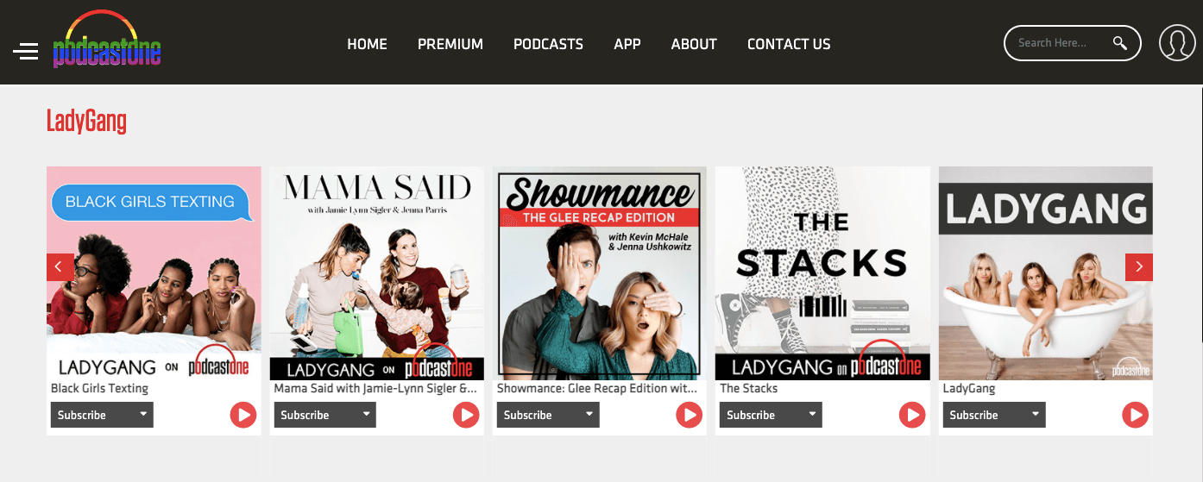The width and height of the screenshot is (1203, 482).
Task: Open the ABOUT menu item
Action: pos(694,44)
